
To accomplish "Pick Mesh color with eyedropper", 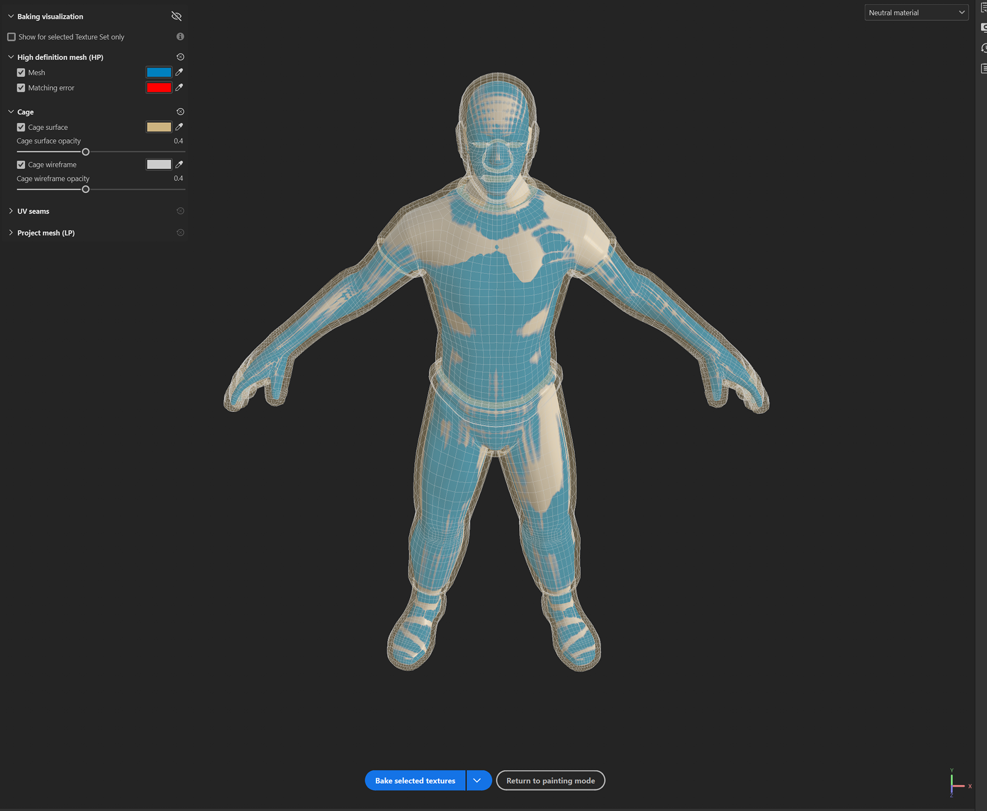I will click(179, 72).
